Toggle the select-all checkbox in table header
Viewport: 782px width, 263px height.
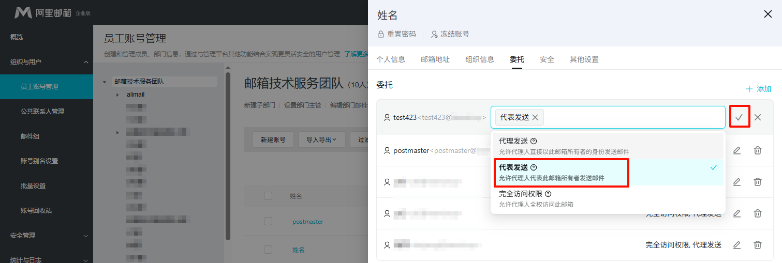(x=268, y=196)
